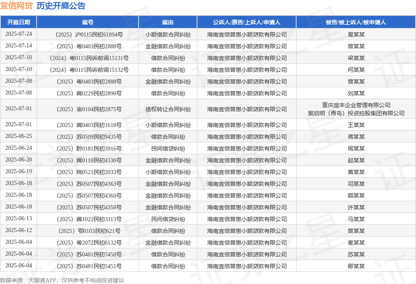
Task: Click defendant 顾某某
Action: pos(356,196)
